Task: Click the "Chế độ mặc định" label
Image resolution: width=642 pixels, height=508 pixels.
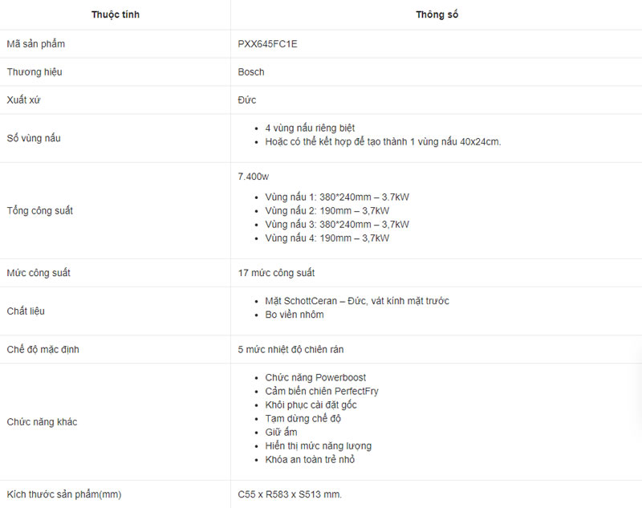Action: point(43,349)
